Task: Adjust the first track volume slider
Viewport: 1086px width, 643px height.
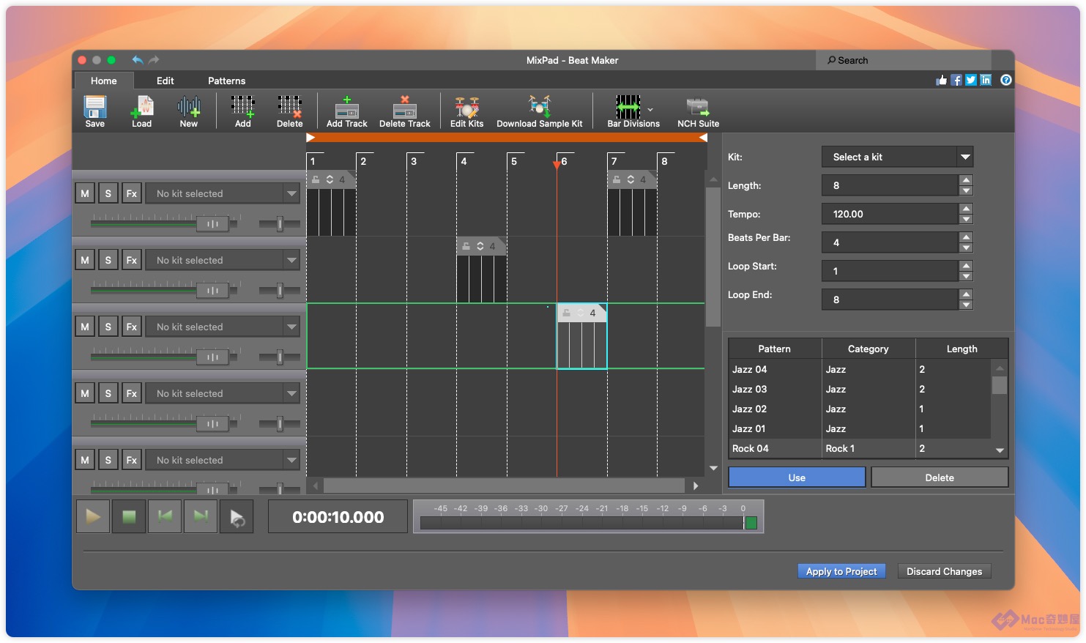Action: pos(212,223)
